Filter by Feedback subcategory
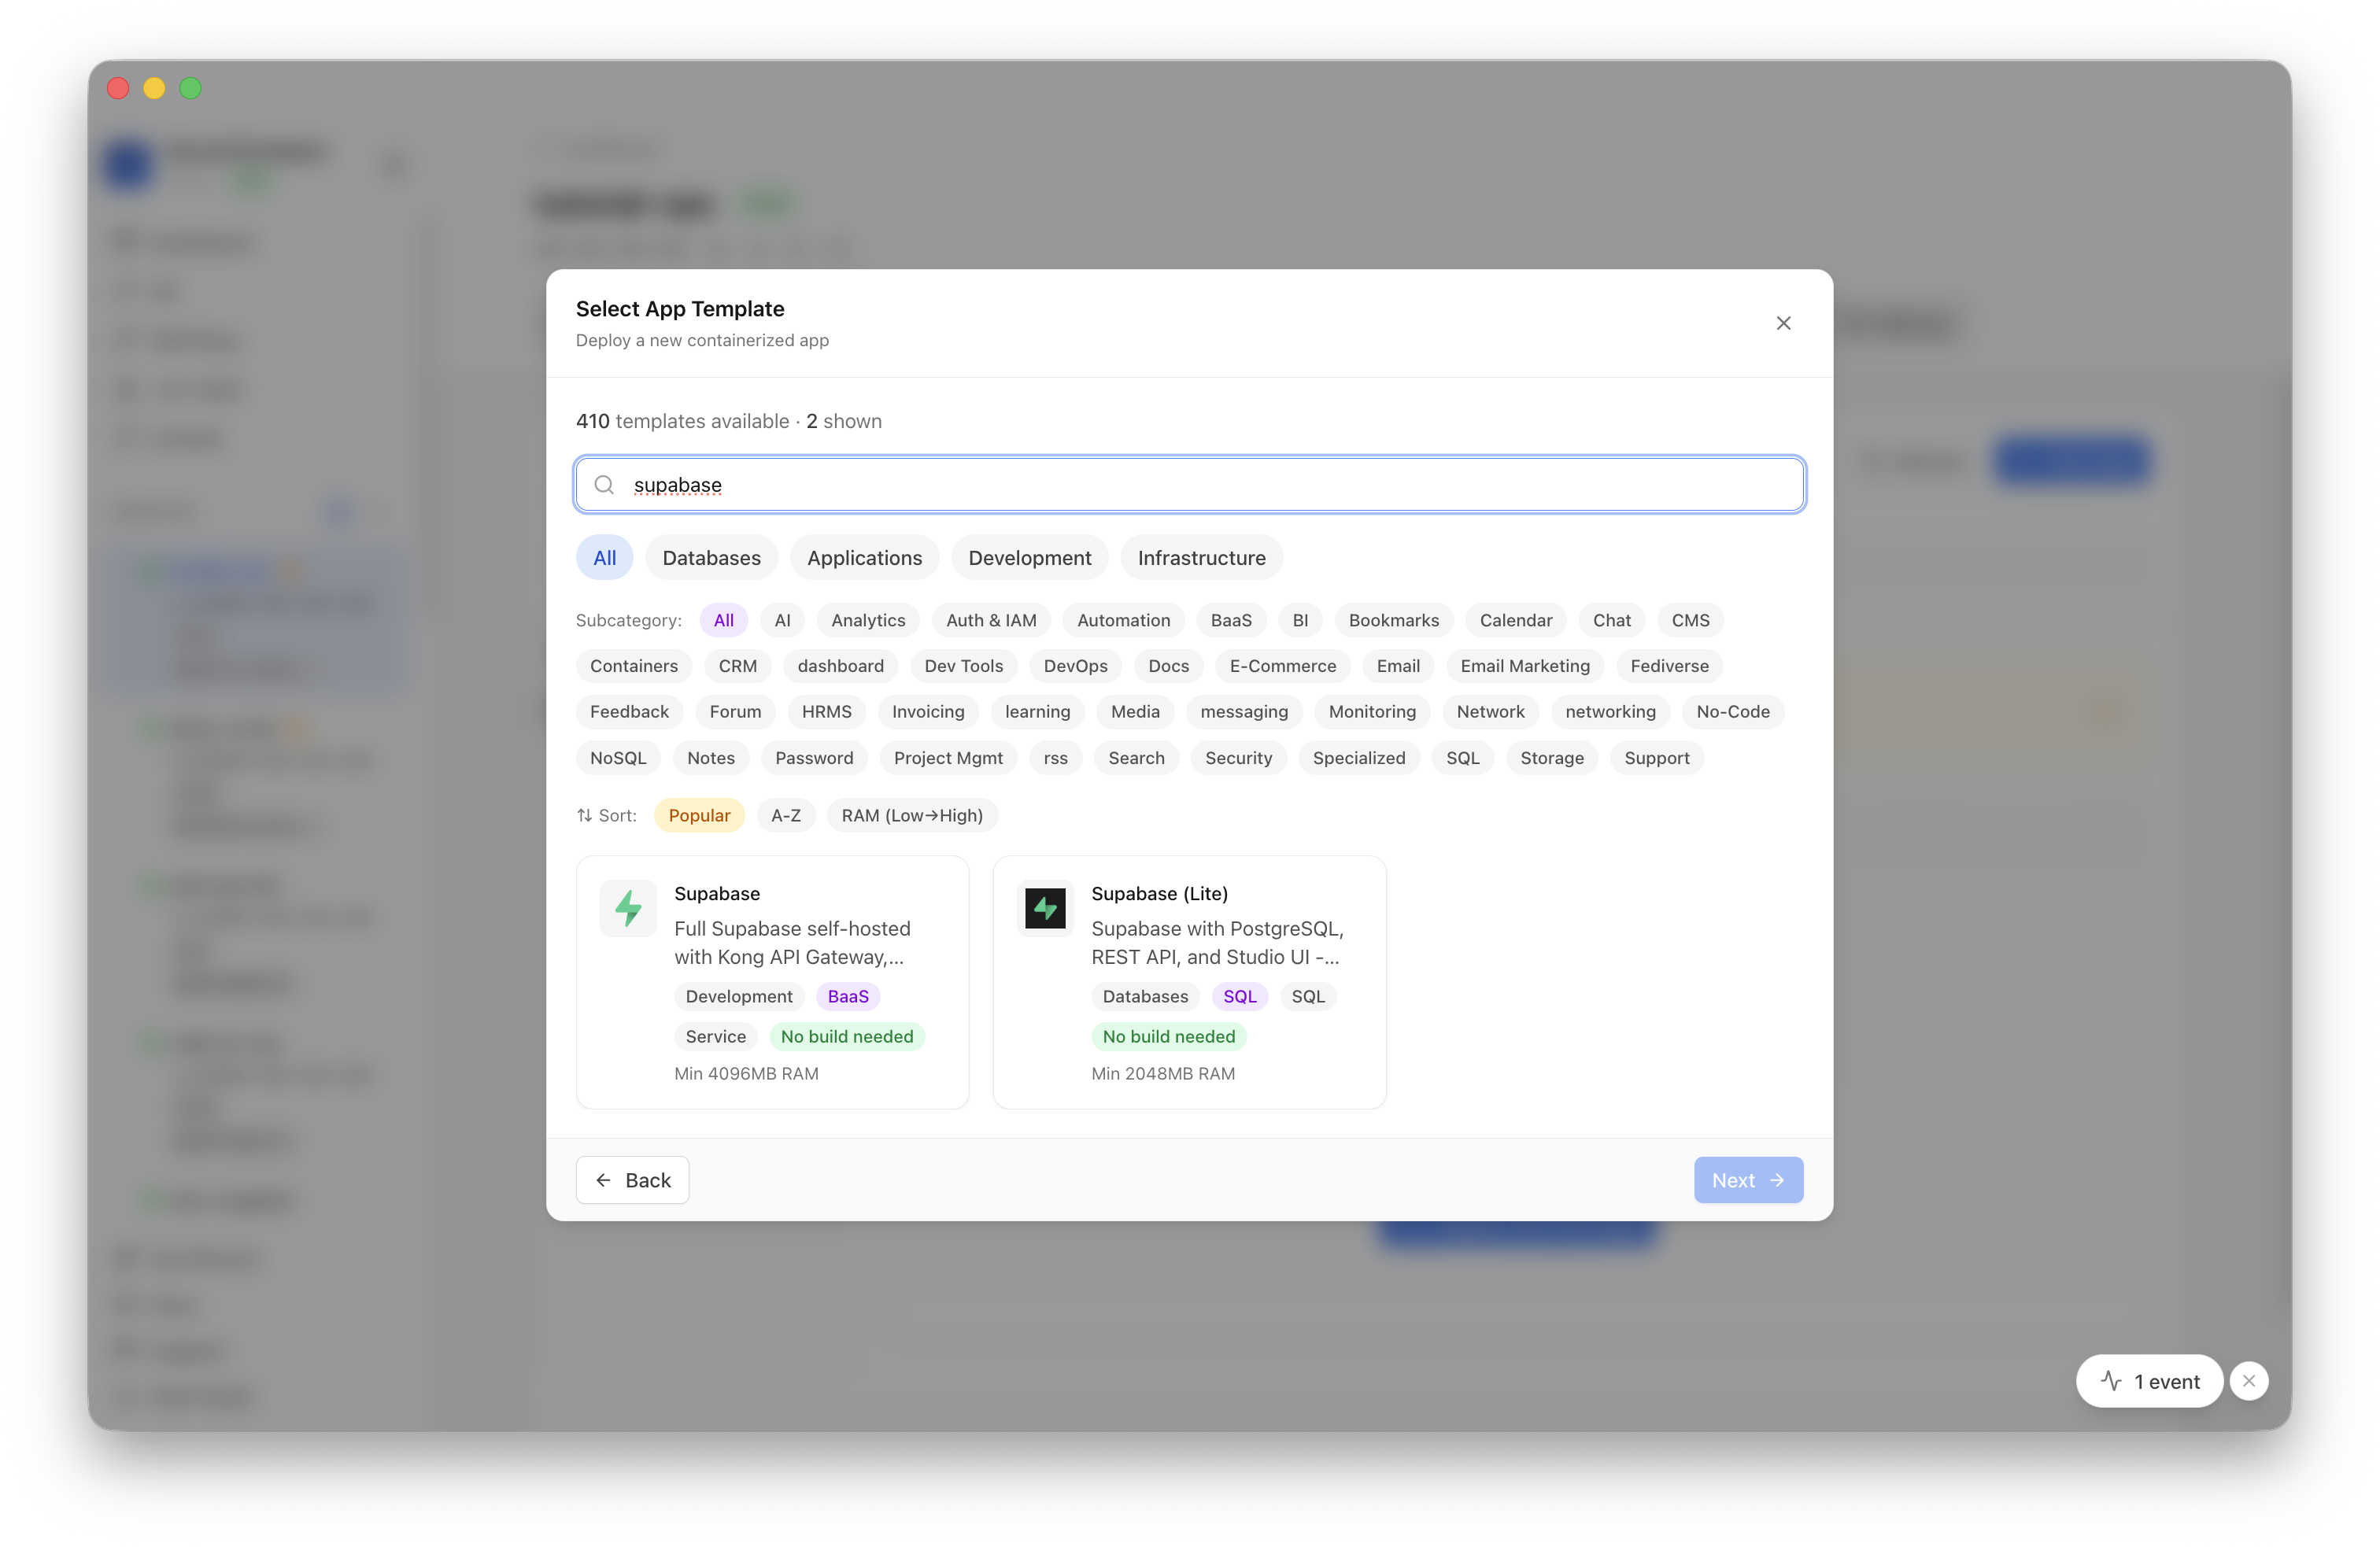This screenshot has width=2380, height=1547. [x=629, y=712]
